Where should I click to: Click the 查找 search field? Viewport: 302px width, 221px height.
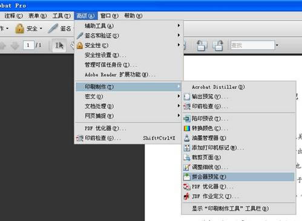(x=252, y=45)
